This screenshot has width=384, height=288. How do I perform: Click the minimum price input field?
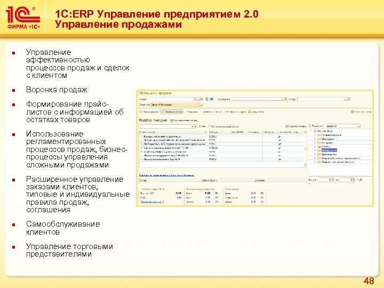click(324, 180)
